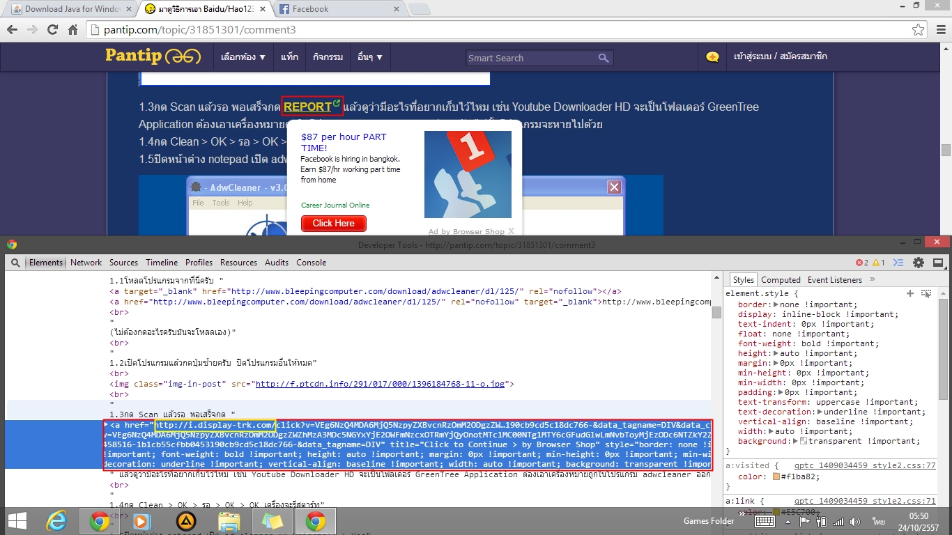The height and width of the screenshot is (535, 952).
Task: Open the แท็ก navigation link
Action: point(290,57)
